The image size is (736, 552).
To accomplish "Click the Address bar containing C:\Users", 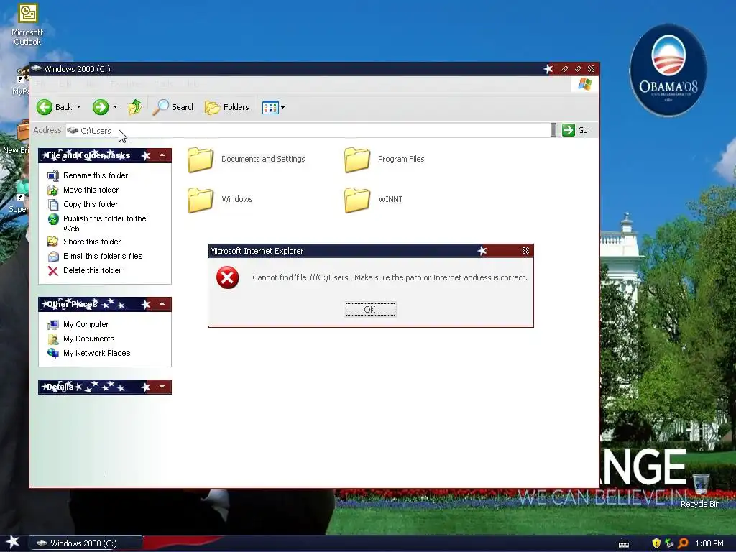I will point(308,131).
